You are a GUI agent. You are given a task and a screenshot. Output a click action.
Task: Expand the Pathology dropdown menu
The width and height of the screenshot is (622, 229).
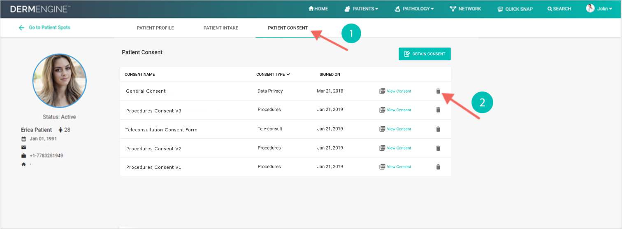coord(414,9)
